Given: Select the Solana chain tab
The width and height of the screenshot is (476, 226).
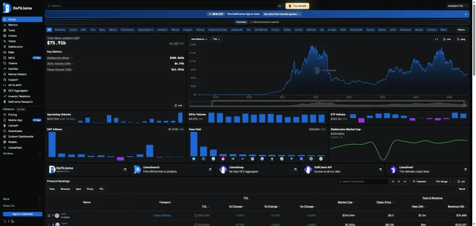Looking at the screenshot, I should [73, 30].
